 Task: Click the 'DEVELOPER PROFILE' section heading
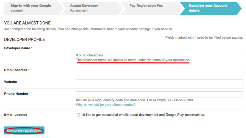pos(24,40)
